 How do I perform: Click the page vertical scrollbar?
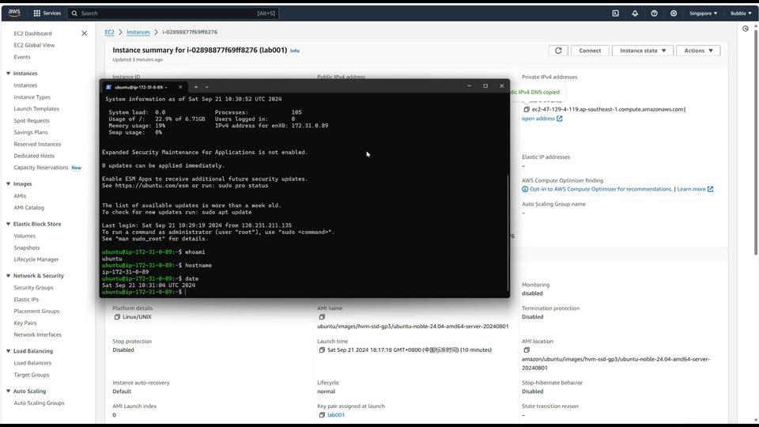pyautogui.click(x=756, y=141)
